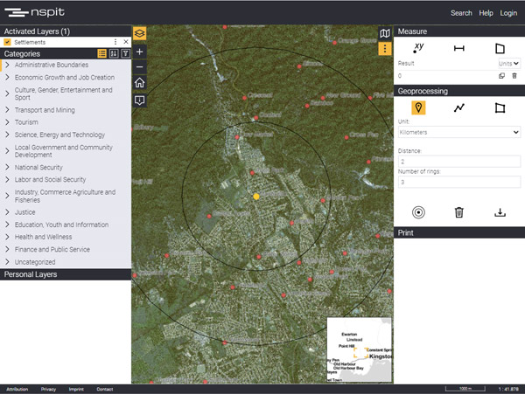Expand Economic Growth and Job Creation
The width and height of the screenshot is (525, 394).
click(7, 77)
